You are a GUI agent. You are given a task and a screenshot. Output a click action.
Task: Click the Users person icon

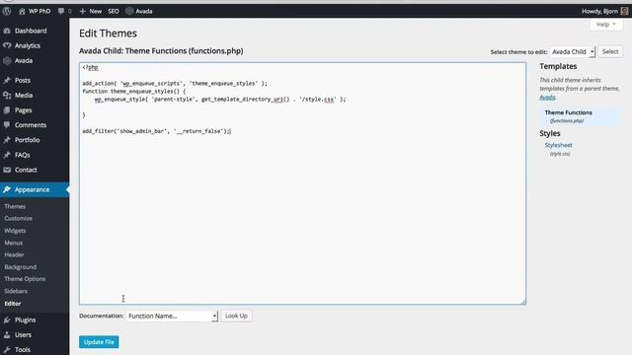click(x=7, y=335)
